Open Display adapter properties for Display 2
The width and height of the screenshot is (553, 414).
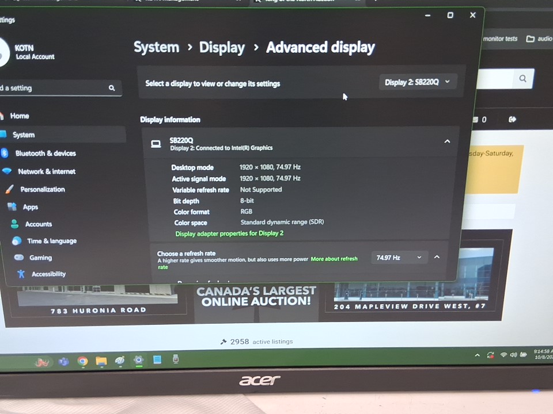pos(229,233)
